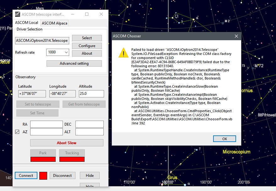Screen dimensions: 276x191
Task: Click the Latitude input field
Action: coord(32,94)
